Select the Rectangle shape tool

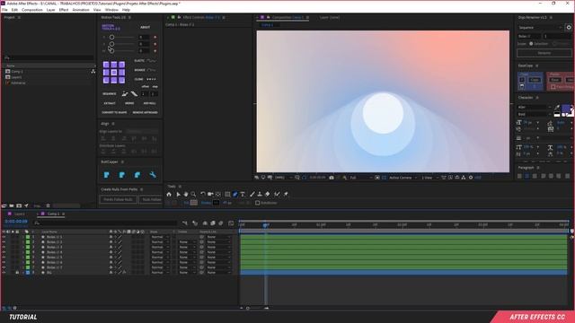tap(227, 194)
